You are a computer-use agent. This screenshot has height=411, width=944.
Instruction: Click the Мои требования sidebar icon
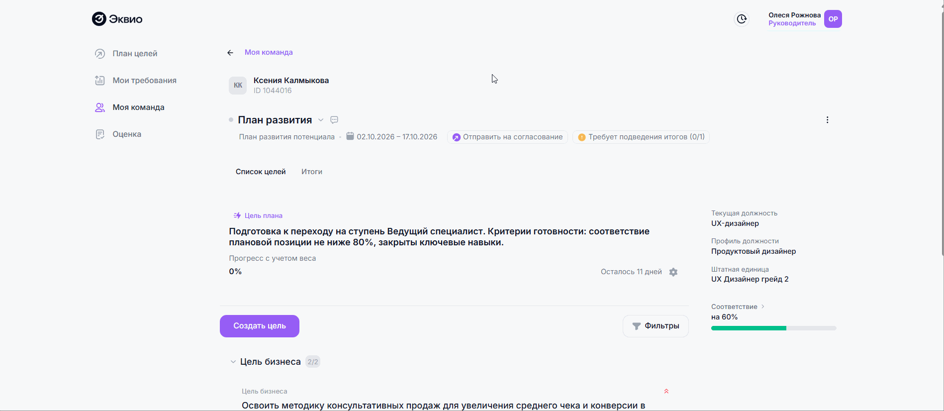coord(100,81)
